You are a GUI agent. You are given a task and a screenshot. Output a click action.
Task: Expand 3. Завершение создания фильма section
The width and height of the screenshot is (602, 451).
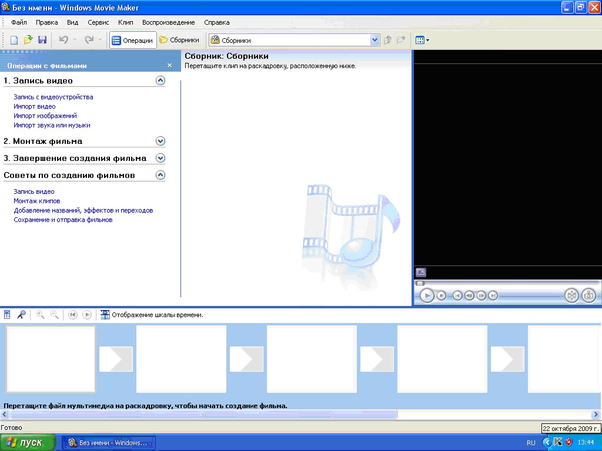160,158
